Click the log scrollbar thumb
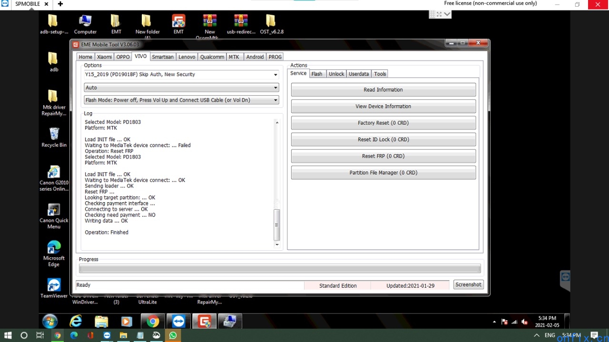The image size is (609, 342). (277, 225)
